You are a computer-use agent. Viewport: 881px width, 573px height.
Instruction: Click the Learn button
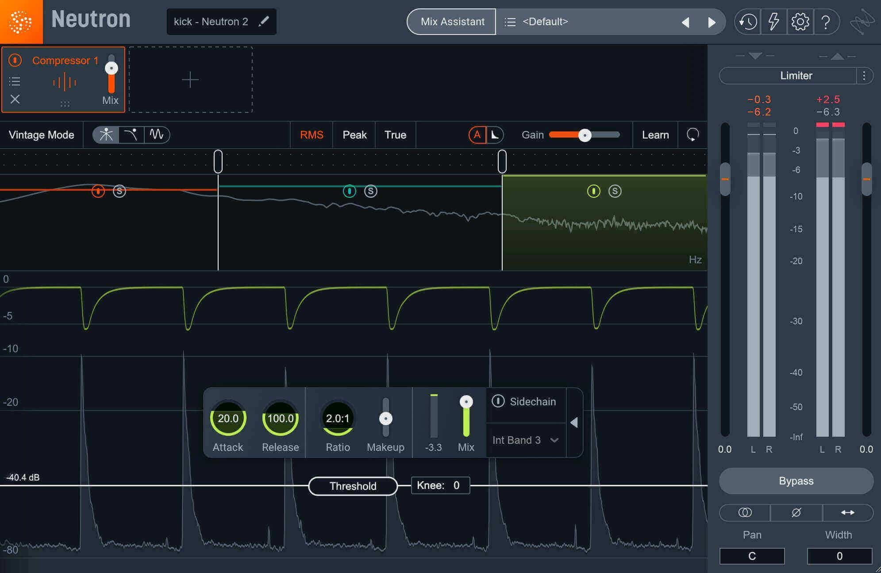pos(655,135)
